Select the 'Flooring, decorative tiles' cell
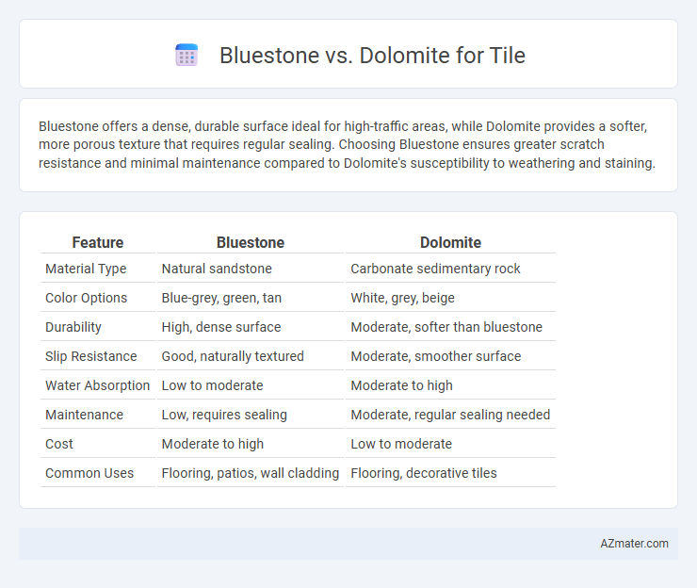Image resolution: width=697 pixels, height=588 pixels. point(424,473)
